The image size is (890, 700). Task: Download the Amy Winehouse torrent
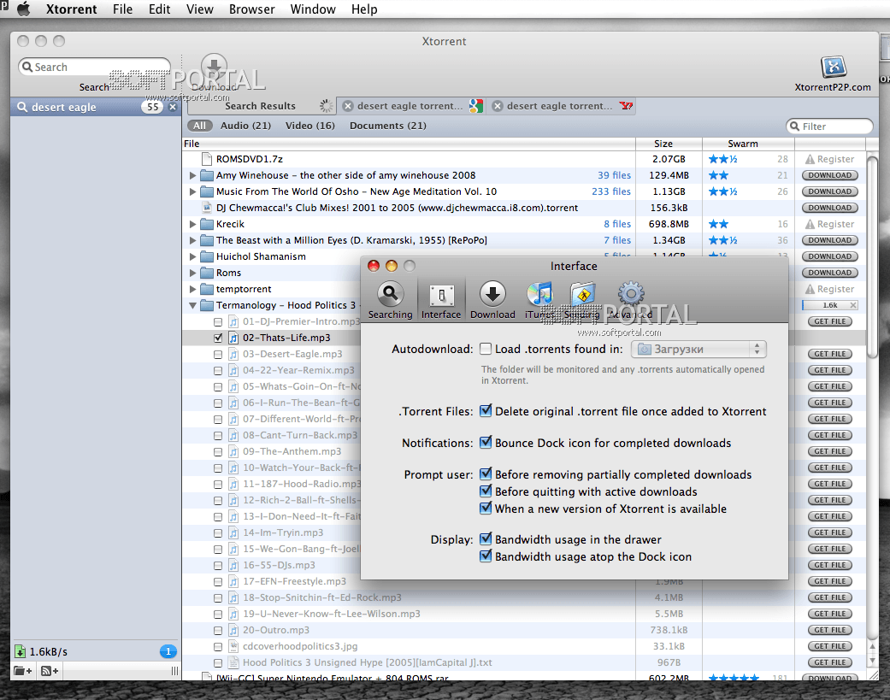829,175
